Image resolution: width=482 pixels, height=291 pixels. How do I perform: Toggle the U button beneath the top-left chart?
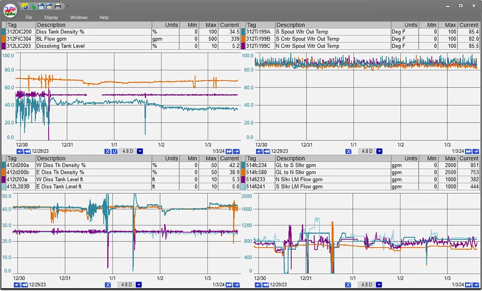tap(115, 151)
